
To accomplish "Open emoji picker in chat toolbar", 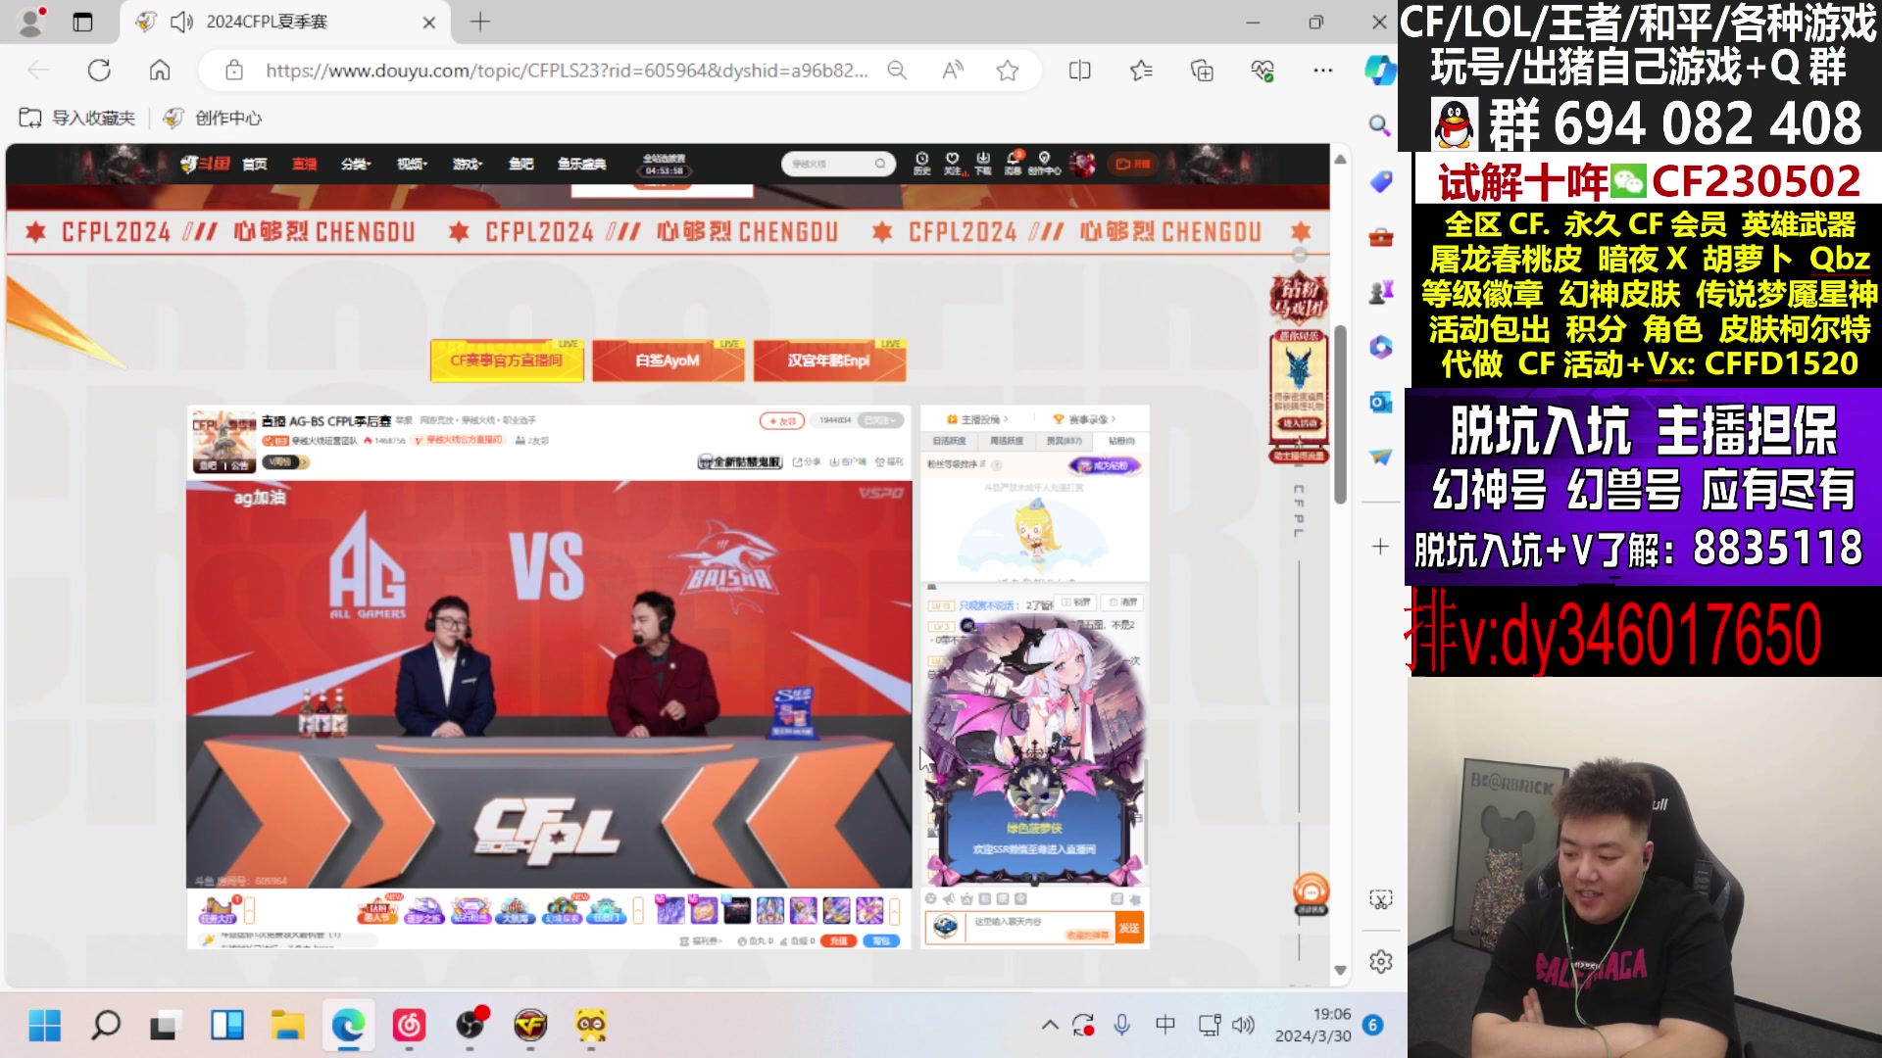I will (930, 898).
